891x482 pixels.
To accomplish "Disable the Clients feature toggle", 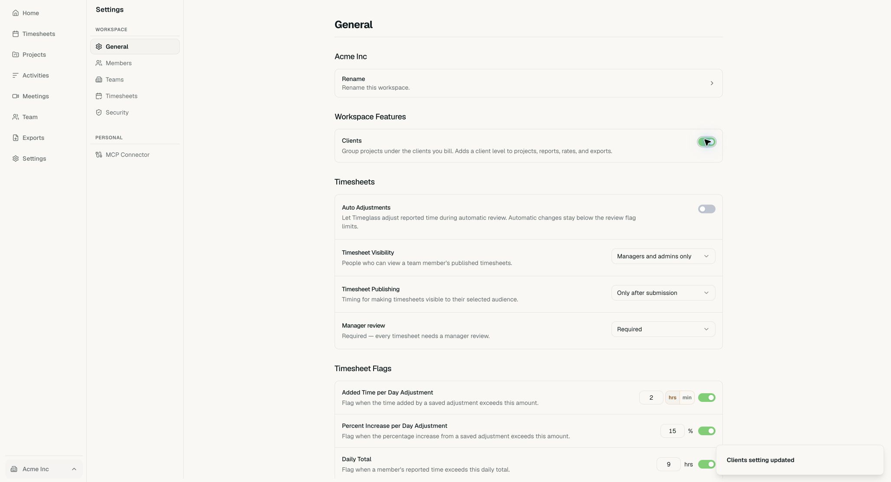I will click(706, 142).
